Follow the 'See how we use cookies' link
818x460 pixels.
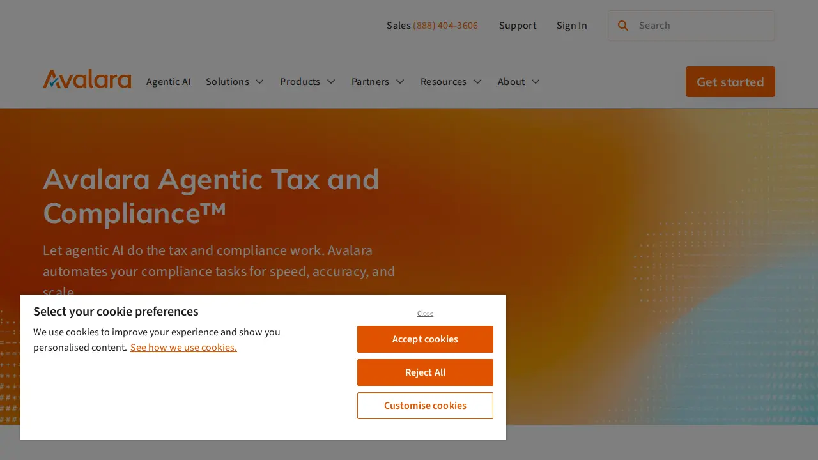[183, 348]
